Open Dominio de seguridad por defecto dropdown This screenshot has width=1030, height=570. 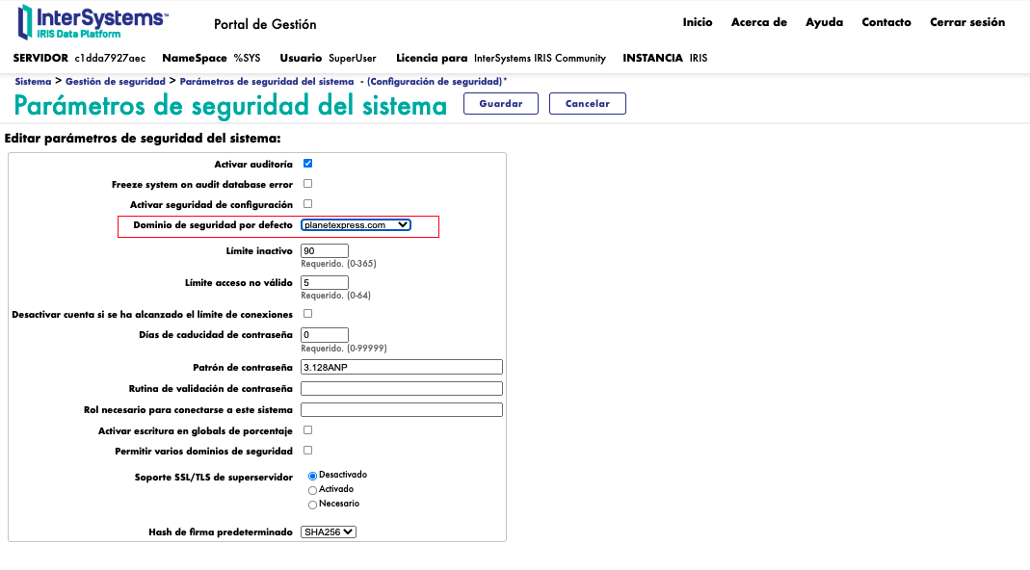pos(356,225)
